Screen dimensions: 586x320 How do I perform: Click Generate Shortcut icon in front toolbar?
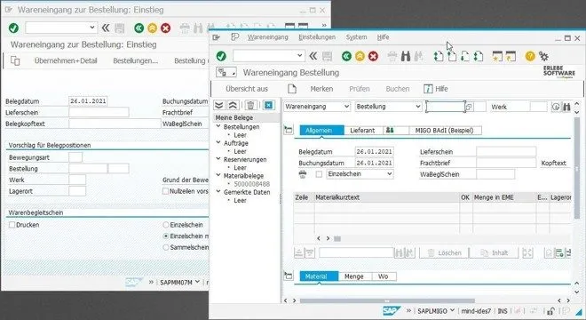[x=511, y=56]
